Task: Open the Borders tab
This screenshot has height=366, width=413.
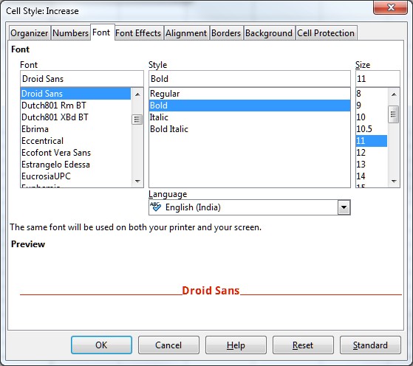Action: coord(226,33)
